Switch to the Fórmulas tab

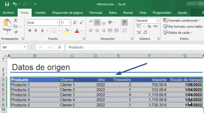click(x=96, y=13)
